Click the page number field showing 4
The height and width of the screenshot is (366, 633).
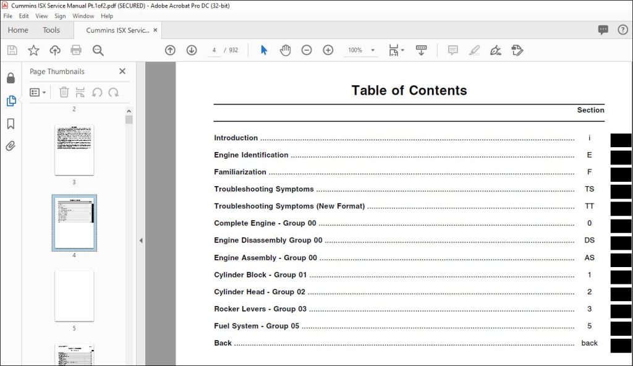214,50
